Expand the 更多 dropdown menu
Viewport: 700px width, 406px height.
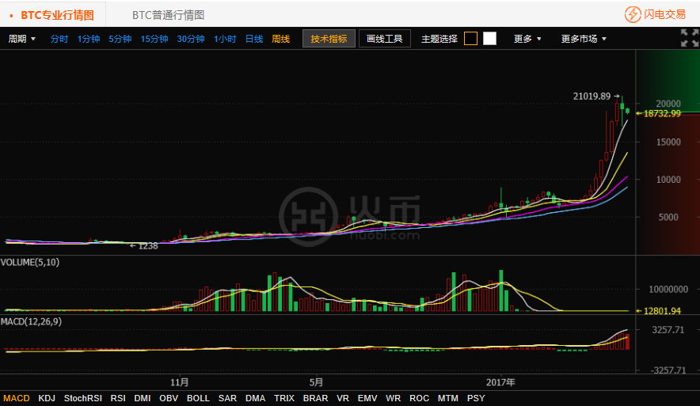click(x=527, y=39)
